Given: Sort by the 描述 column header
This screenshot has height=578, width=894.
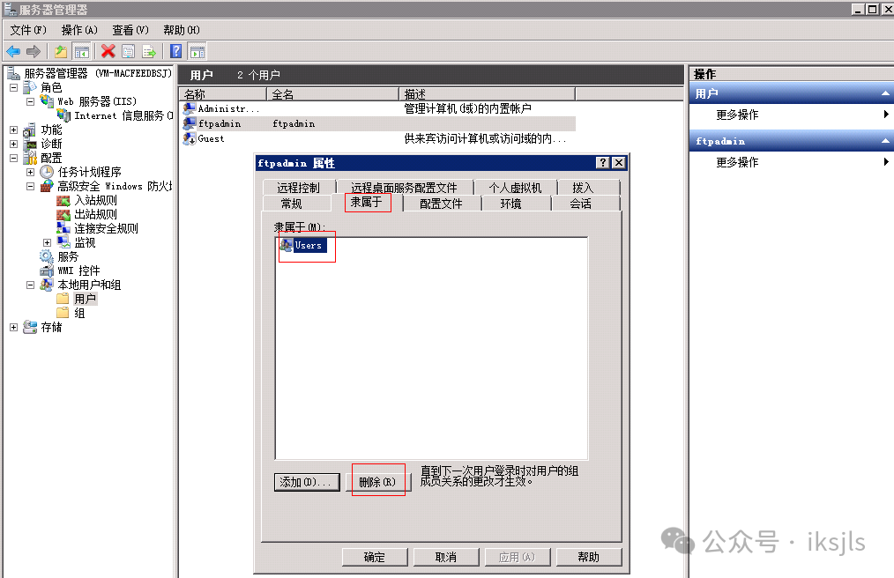Looking at the screenshot, I should pyautogui.click(x=487, y=94).
